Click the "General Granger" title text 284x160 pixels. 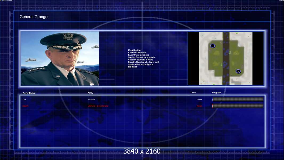coord(34,17)
